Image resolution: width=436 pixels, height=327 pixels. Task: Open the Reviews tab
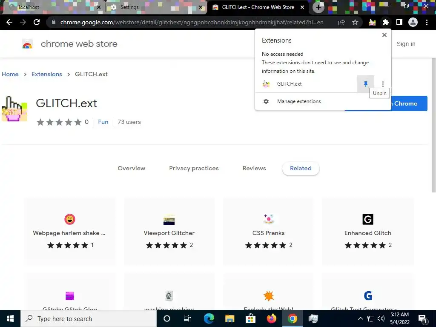point(254,168)
